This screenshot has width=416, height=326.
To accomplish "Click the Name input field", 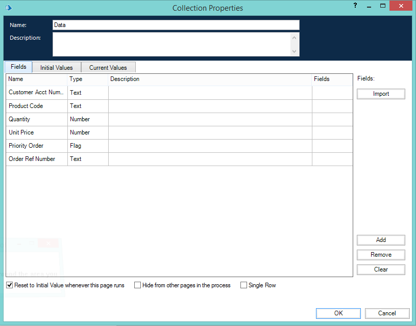I will tap(176, 25).
